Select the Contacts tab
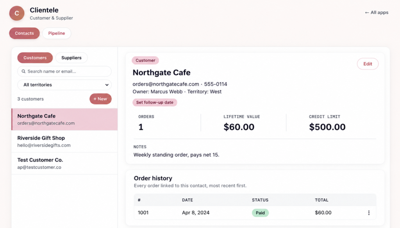The height and width of the screenshot is (228, 400). tap(24, 33)
